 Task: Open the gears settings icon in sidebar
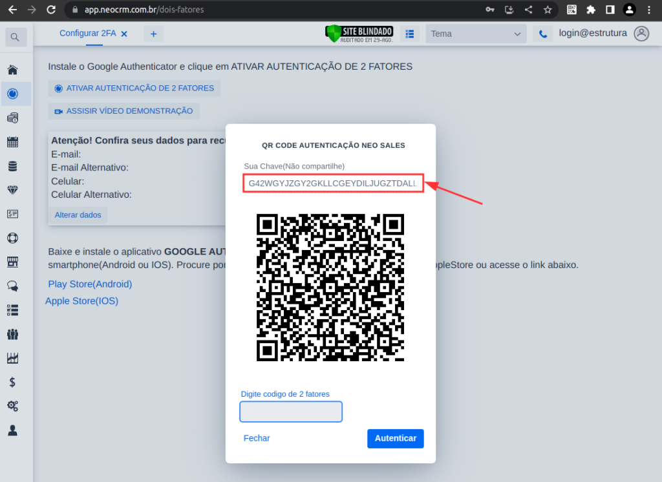point(12,406)
